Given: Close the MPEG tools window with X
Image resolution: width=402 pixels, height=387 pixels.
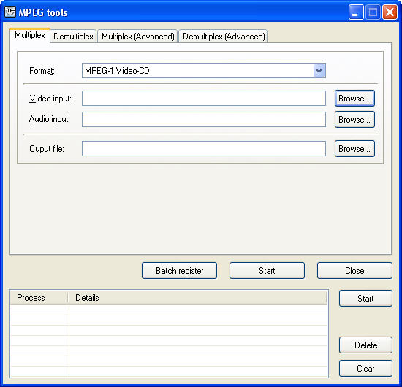Looking at the screenshot, I should coord(390,12).
